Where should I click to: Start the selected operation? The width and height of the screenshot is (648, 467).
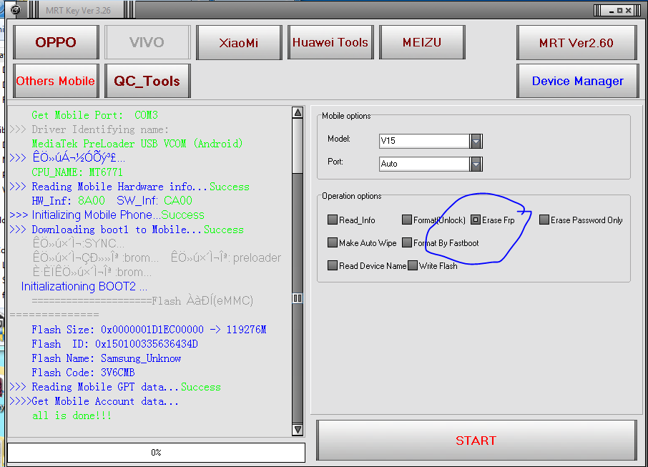pyautogui.click(x=476, y=440)
